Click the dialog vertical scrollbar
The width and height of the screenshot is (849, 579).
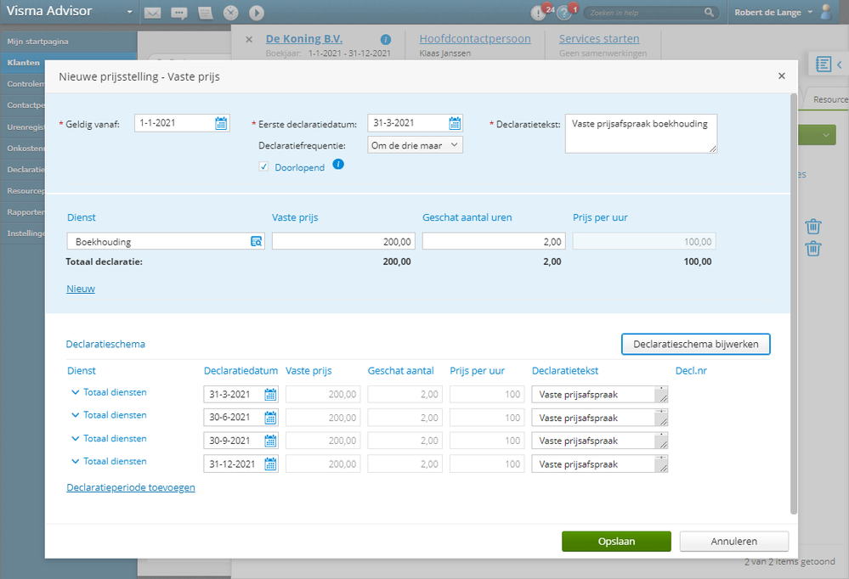point(794,303)
